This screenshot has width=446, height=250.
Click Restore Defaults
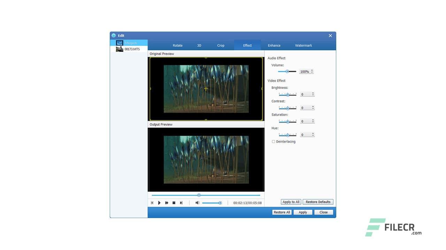318,202
